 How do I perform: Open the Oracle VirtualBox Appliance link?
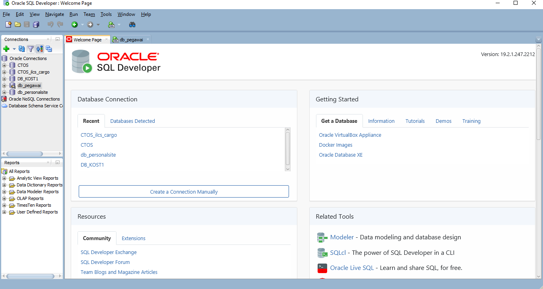point(350,135)
